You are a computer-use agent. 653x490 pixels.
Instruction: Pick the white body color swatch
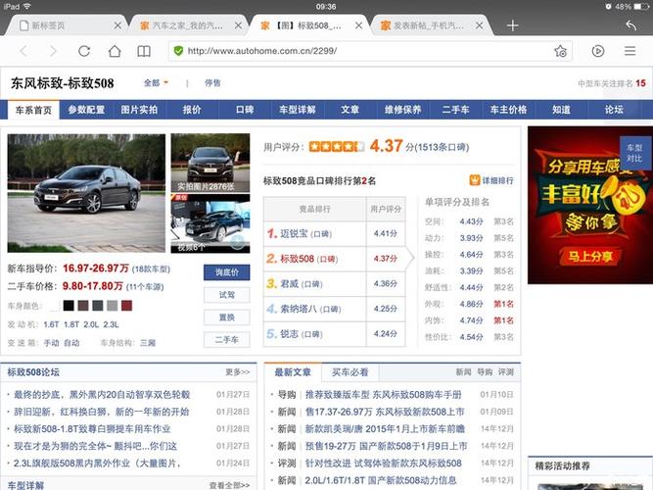pyautogui.click(x=55, y=306)
